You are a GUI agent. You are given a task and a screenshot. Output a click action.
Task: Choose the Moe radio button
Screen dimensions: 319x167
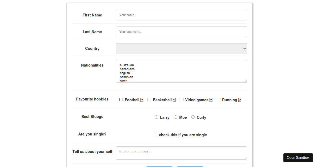click(x=175, y=117)
